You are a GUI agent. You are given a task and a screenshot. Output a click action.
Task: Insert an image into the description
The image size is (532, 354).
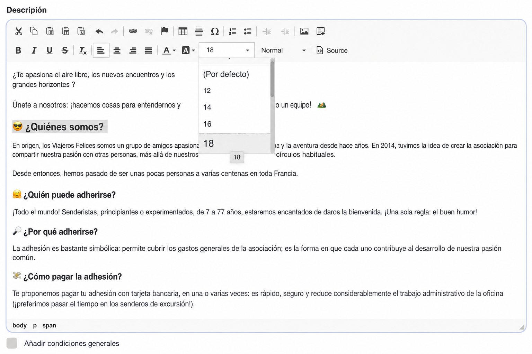pos(304,31)
